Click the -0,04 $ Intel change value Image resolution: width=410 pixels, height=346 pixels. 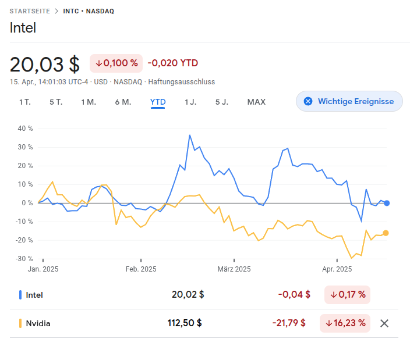click(x=294, y=295)
